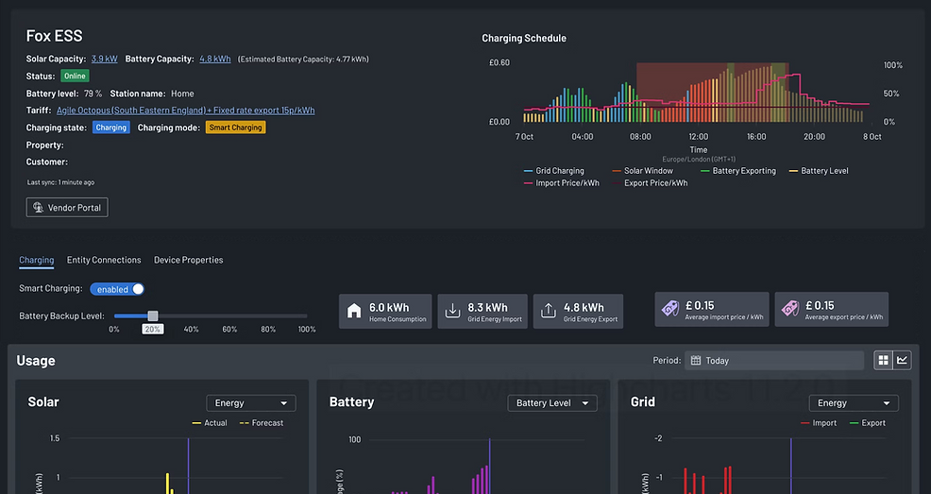Viewport: 931px width, 494px height.
Task: Click the 6.0 kWh Home Consumption card
Action: tap(385, 311)
